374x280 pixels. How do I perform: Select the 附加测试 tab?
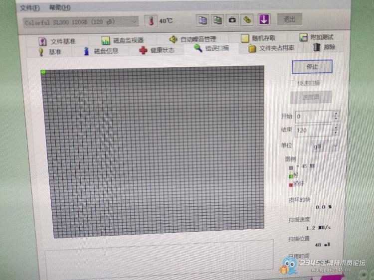(x=316, y=37)
